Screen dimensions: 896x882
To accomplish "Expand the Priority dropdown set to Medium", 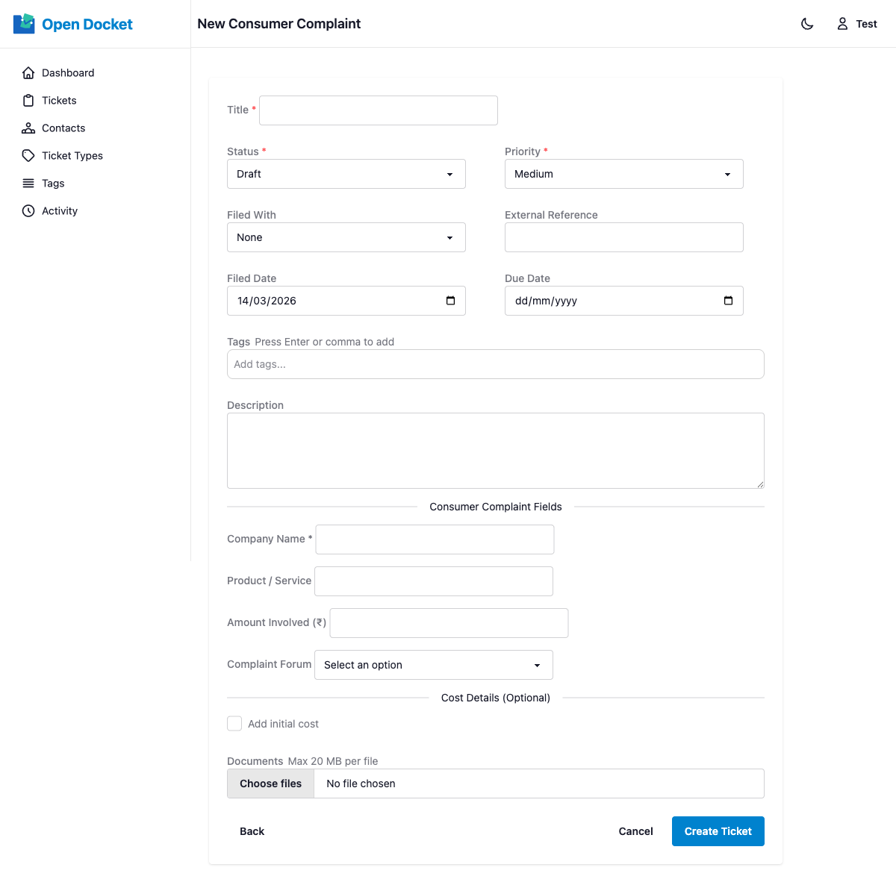I will (x=623, y=173).
